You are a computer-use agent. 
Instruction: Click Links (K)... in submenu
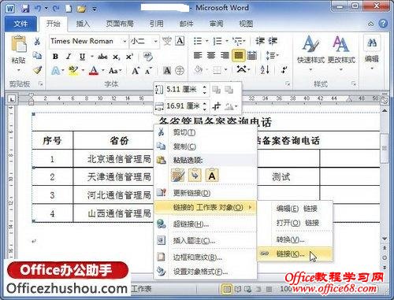[295, 254]
